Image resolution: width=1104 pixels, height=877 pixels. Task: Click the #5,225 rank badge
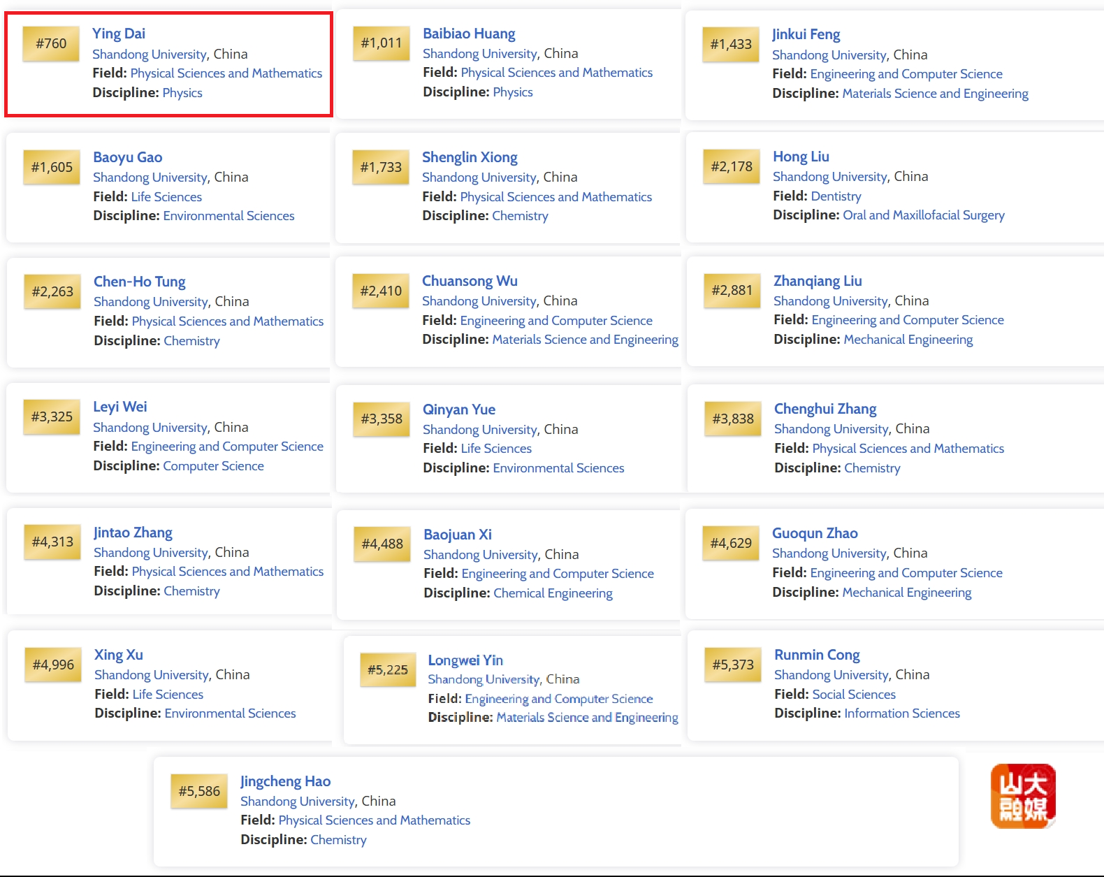(388, 670)
